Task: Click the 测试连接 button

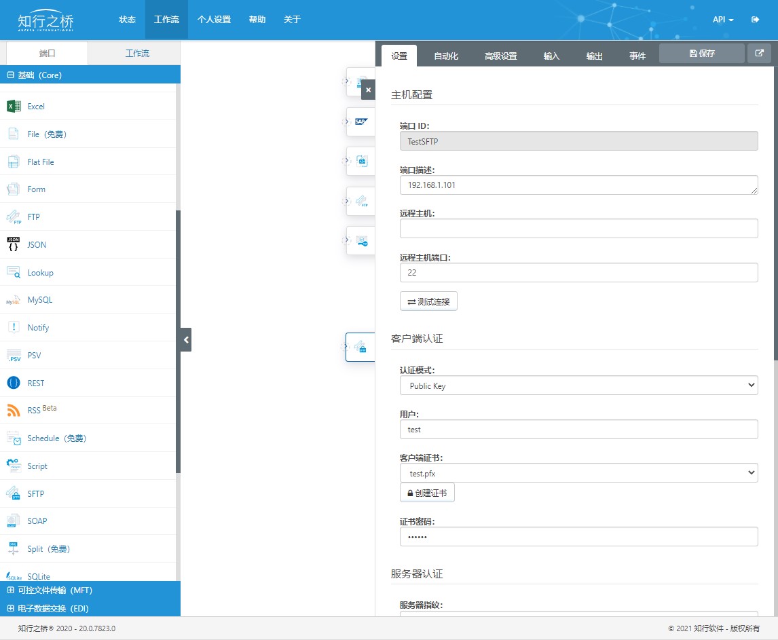Action: [x=428, y=301]
